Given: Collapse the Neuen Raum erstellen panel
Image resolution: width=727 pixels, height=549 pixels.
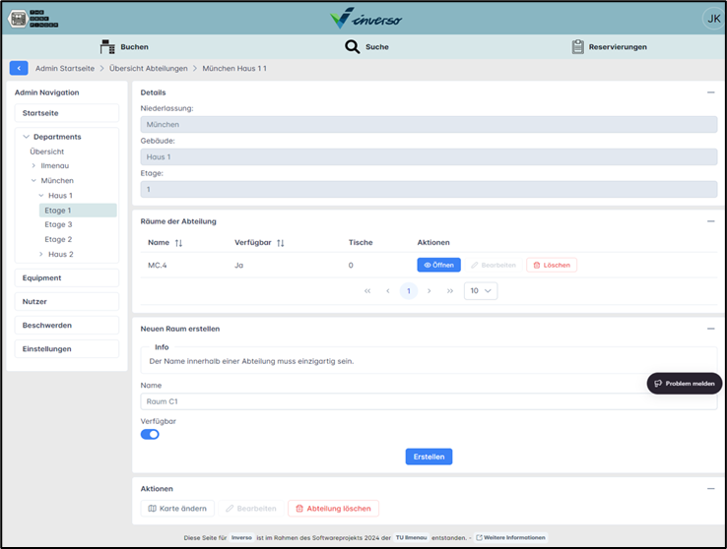Looking at the screenshot, I should coord(711,329).
